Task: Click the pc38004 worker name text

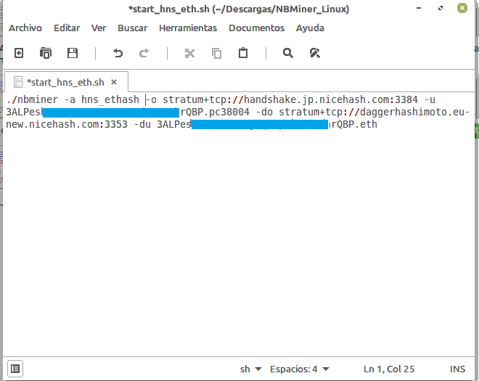Action: tap(229, 112)
